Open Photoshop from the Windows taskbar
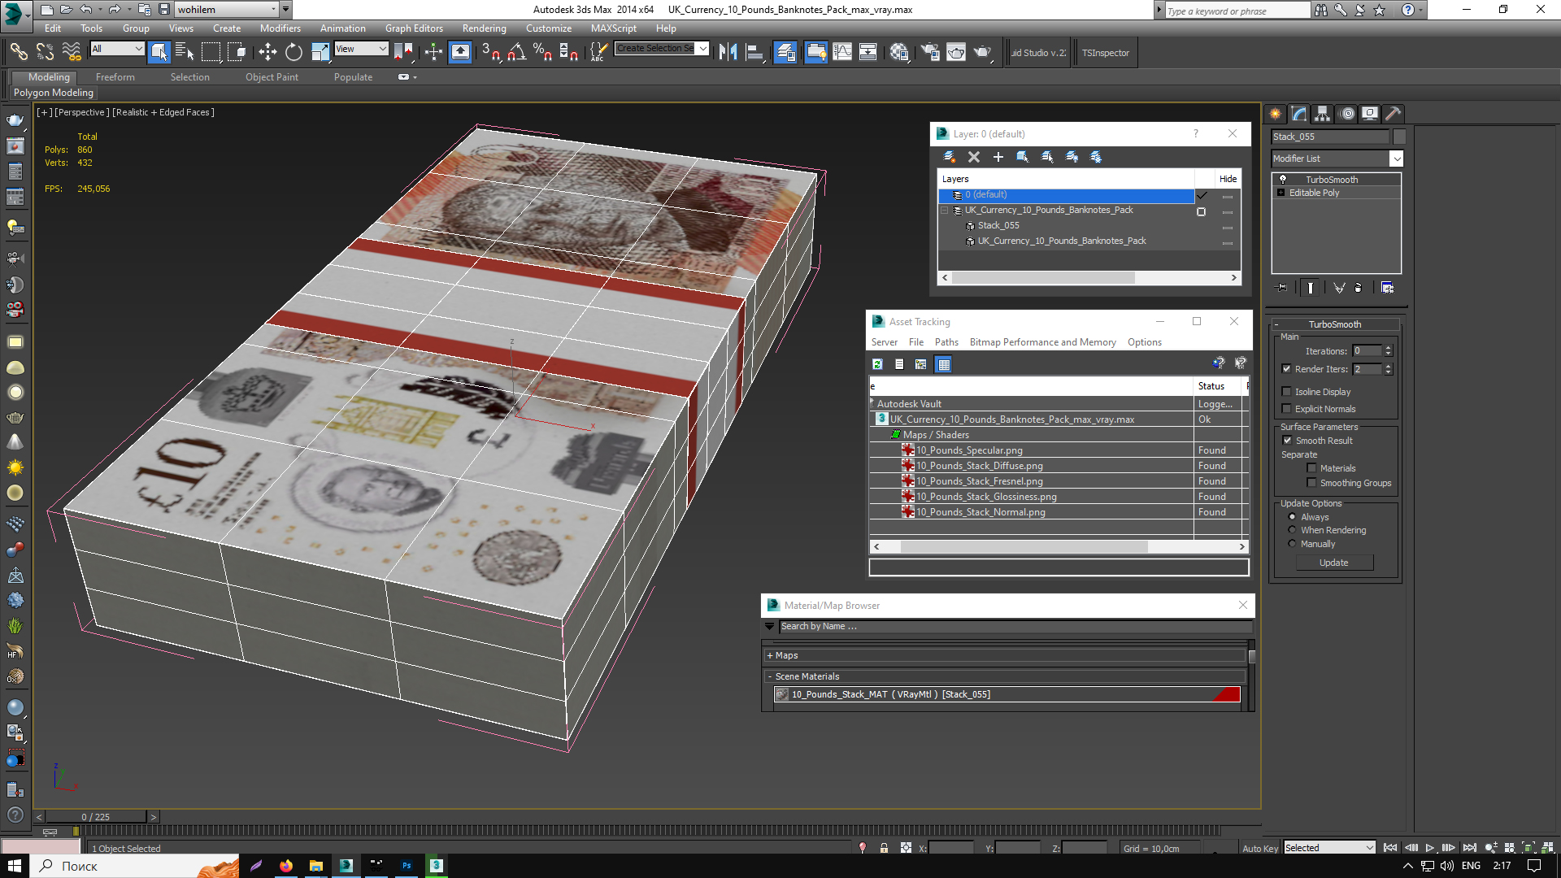 (406, 866)
